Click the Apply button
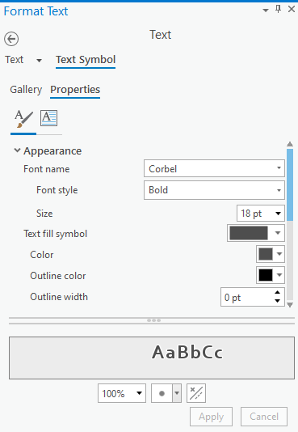 211,417
